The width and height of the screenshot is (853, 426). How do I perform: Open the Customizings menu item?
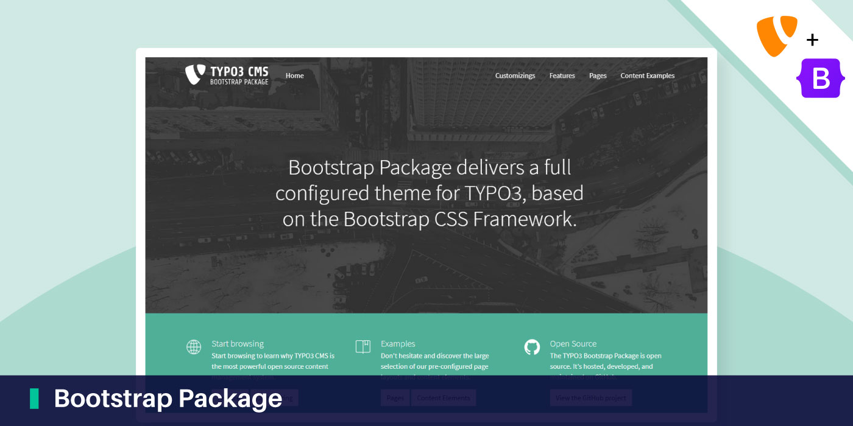515,75
